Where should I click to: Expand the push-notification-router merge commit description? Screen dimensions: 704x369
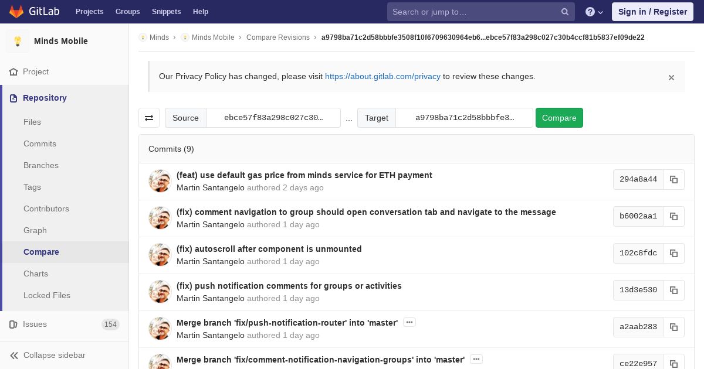tap(409, 322)
